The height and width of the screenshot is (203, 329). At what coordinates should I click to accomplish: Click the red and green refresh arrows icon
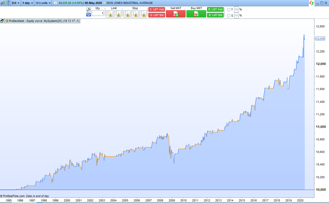312,3
